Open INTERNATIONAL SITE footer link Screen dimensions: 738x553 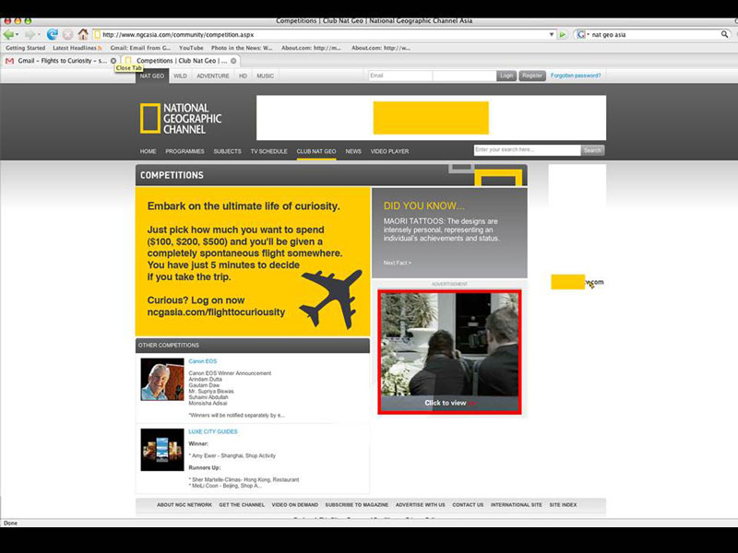click(x=517, y=504)
